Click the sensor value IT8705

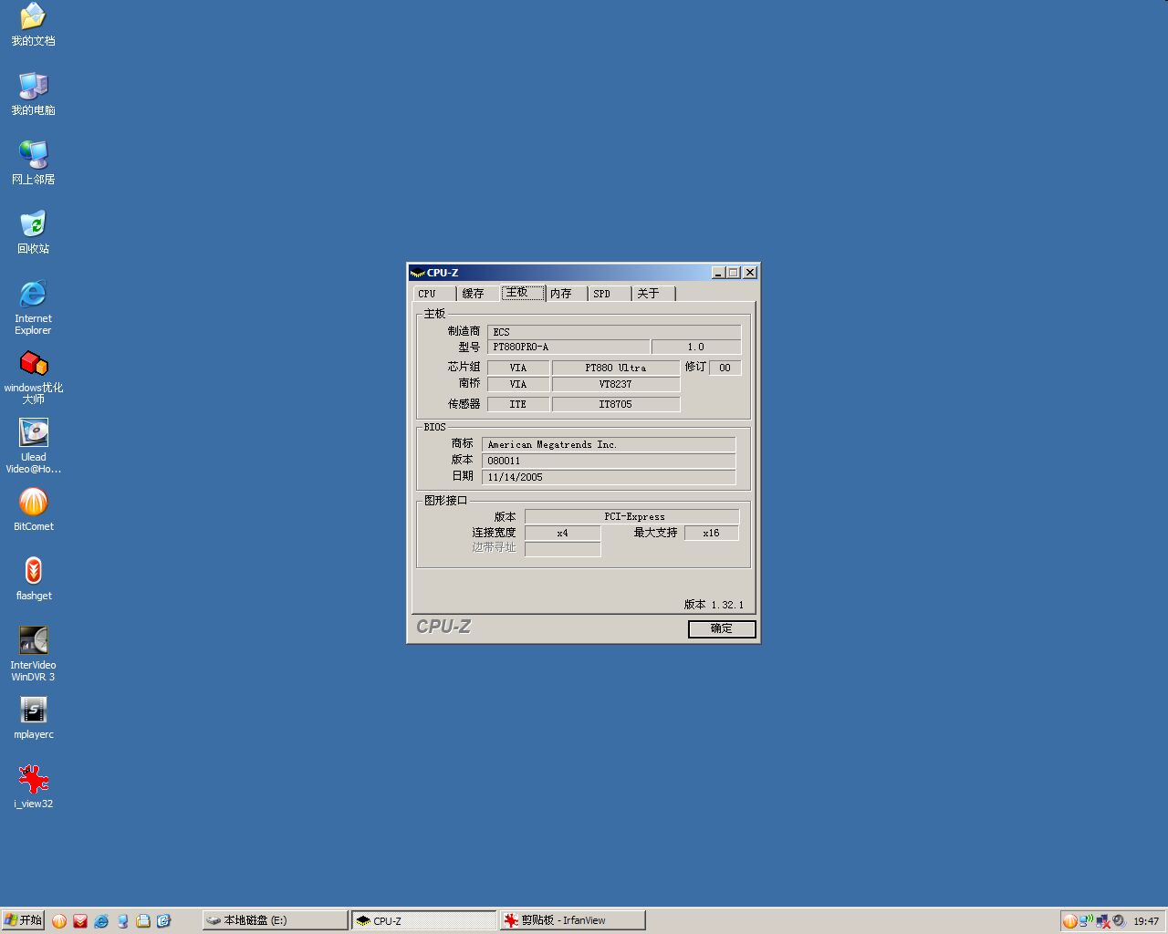(x=616, y=404)
